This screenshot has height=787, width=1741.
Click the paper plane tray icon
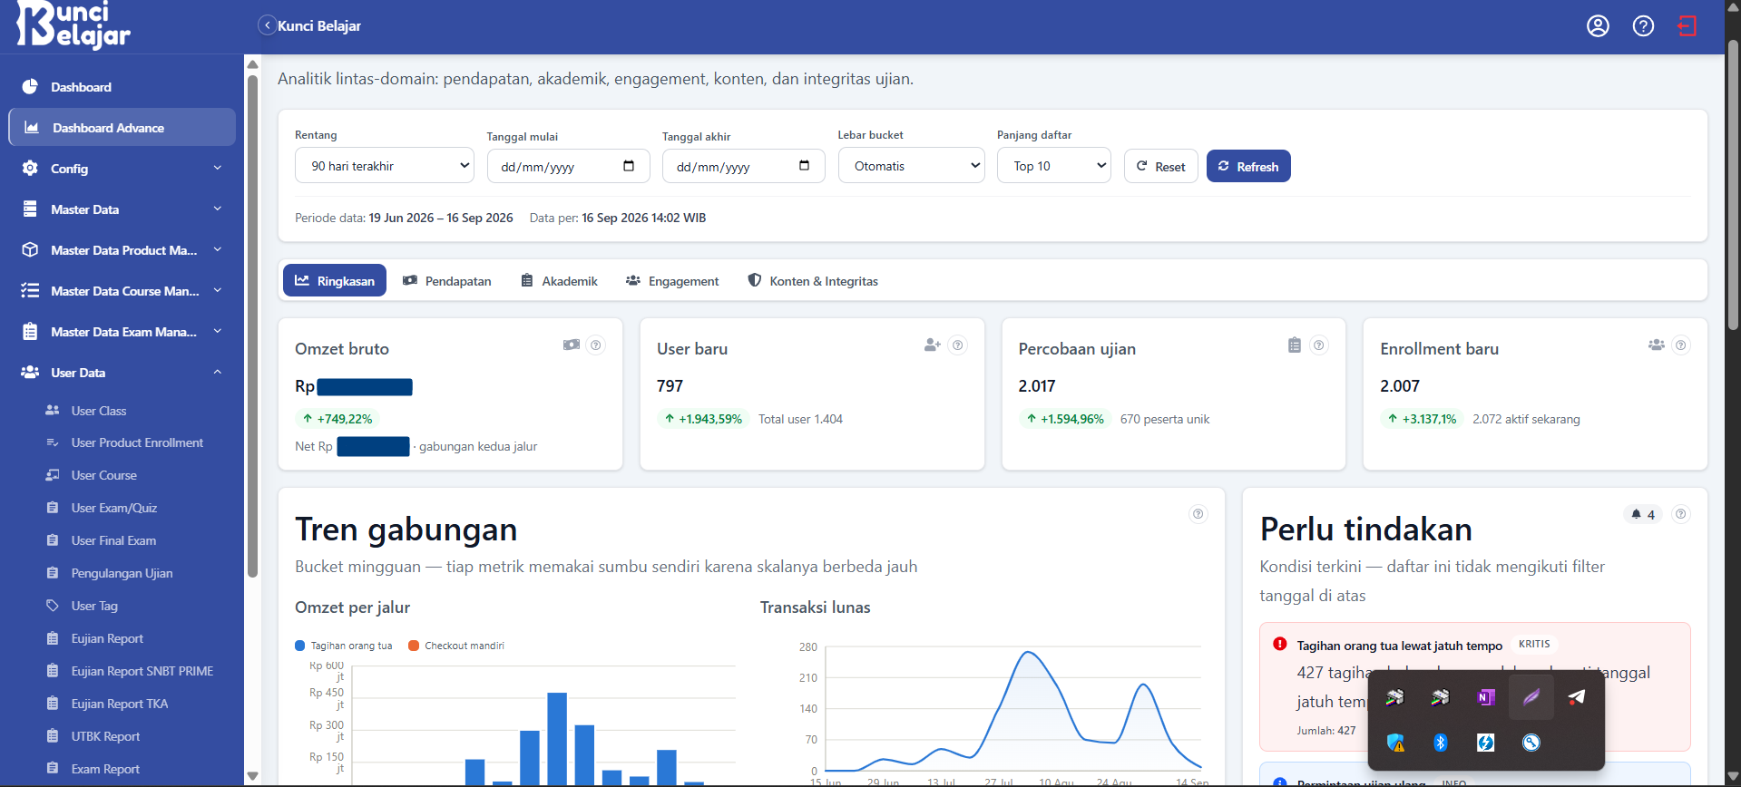[1577, 697]
